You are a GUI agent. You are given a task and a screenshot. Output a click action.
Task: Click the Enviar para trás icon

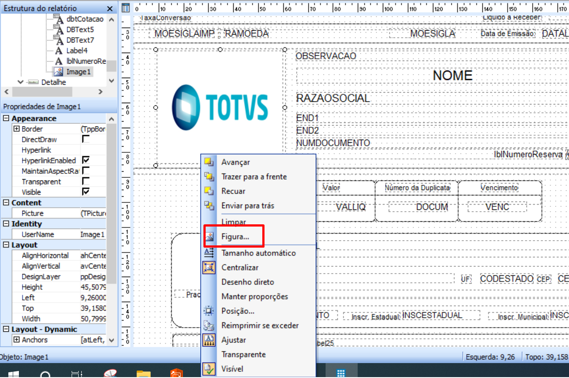(x=209, y=205)
